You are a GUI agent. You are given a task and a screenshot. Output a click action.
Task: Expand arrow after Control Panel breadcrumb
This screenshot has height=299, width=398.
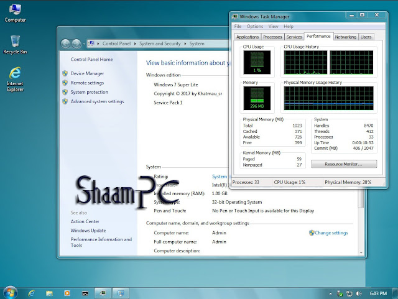135,44
